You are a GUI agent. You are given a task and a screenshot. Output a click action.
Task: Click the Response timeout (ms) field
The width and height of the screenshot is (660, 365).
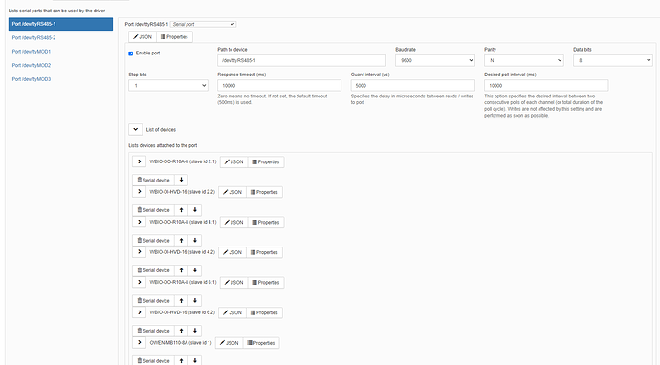click(279, 86)
